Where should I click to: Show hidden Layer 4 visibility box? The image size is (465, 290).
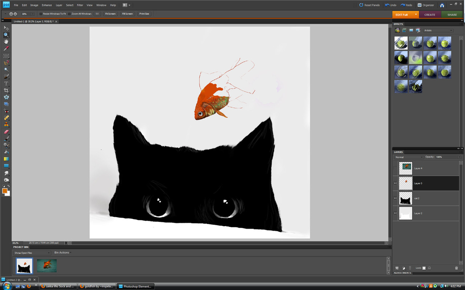point(395,168)
